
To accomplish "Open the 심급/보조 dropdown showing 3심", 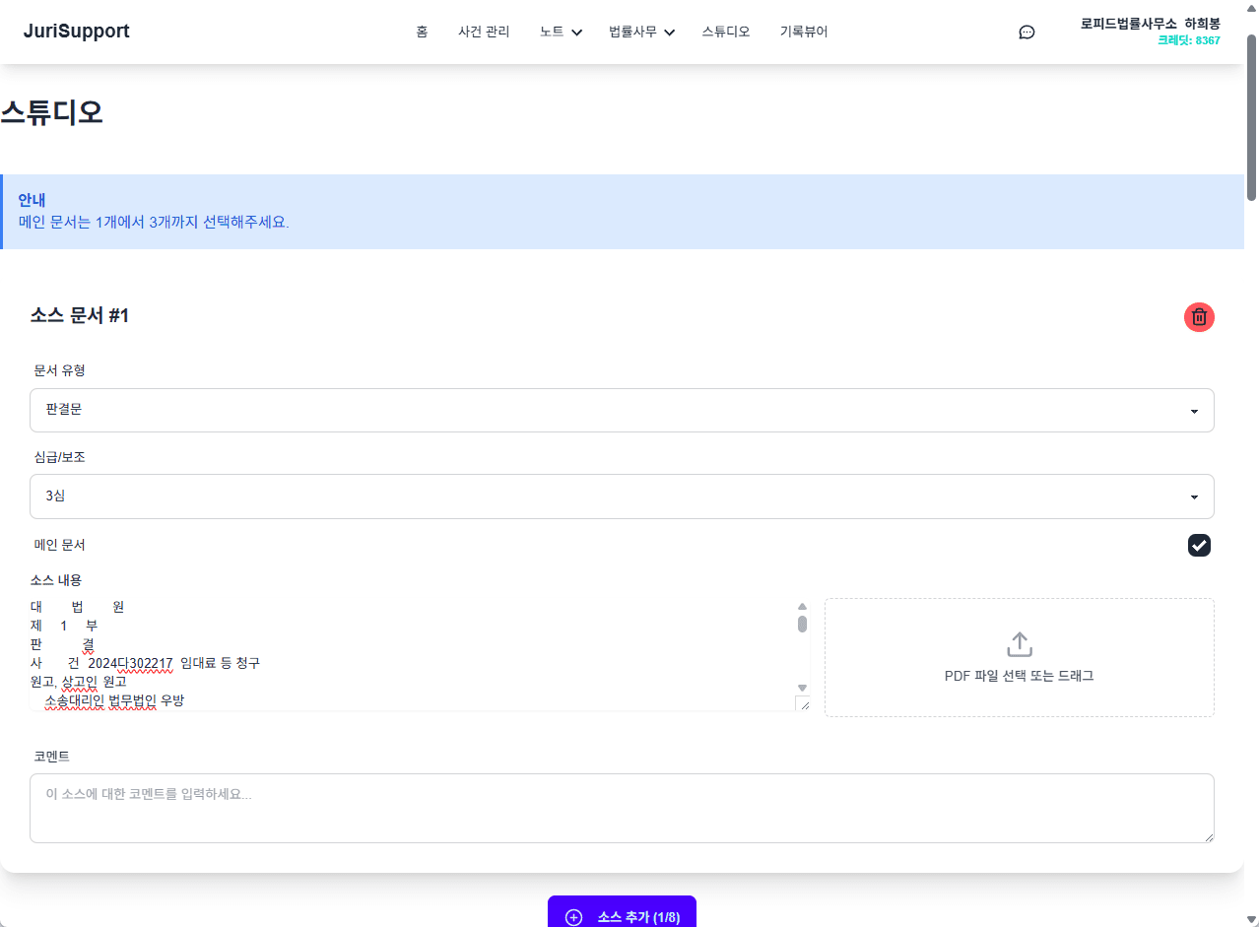I will tap(622, 497).
